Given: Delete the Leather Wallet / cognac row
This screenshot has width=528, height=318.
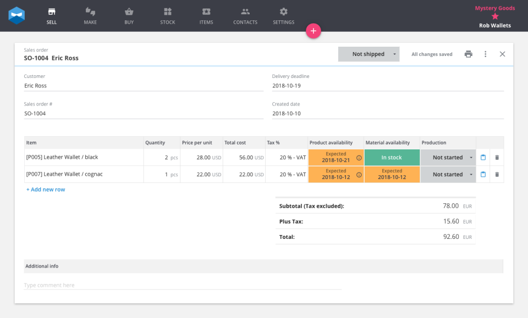Looking at the screenshot, I should click(497, 175).
